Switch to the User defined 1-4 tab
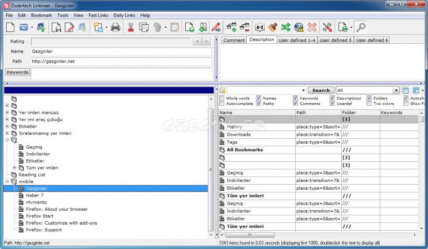 tap(297, 40)
